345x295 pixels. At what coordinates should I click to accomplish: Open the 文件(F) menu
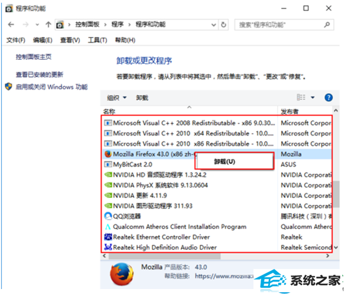[16, 40]
